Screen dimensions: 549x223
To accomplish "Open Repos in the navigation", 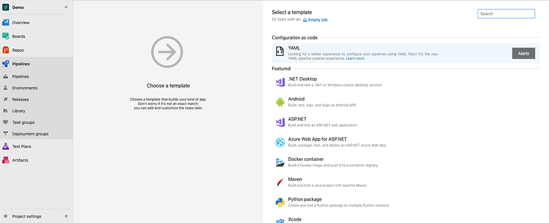I will [18, 50].
